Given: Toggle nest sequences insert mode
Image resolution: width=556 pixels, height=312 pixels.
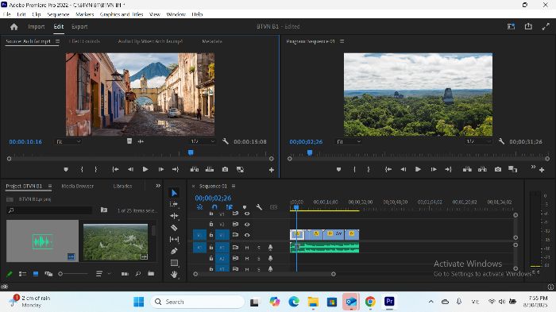Looking at the screenshot, I should pyautogui.click(x=199, y=207).
